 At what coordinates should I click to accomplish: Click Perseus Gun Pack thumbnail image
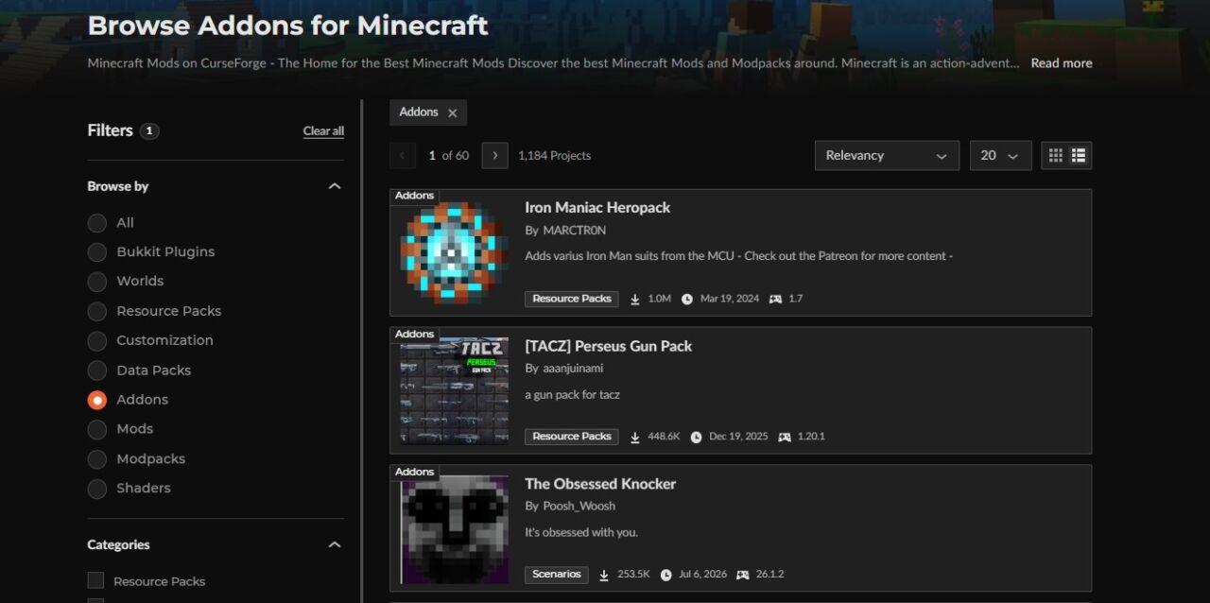(x=454, y=390)
